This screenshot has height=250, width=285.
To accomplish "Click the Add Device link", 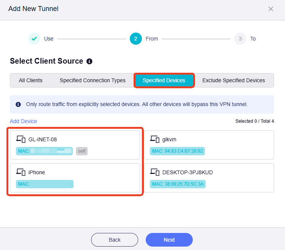I will pos(24,121).
